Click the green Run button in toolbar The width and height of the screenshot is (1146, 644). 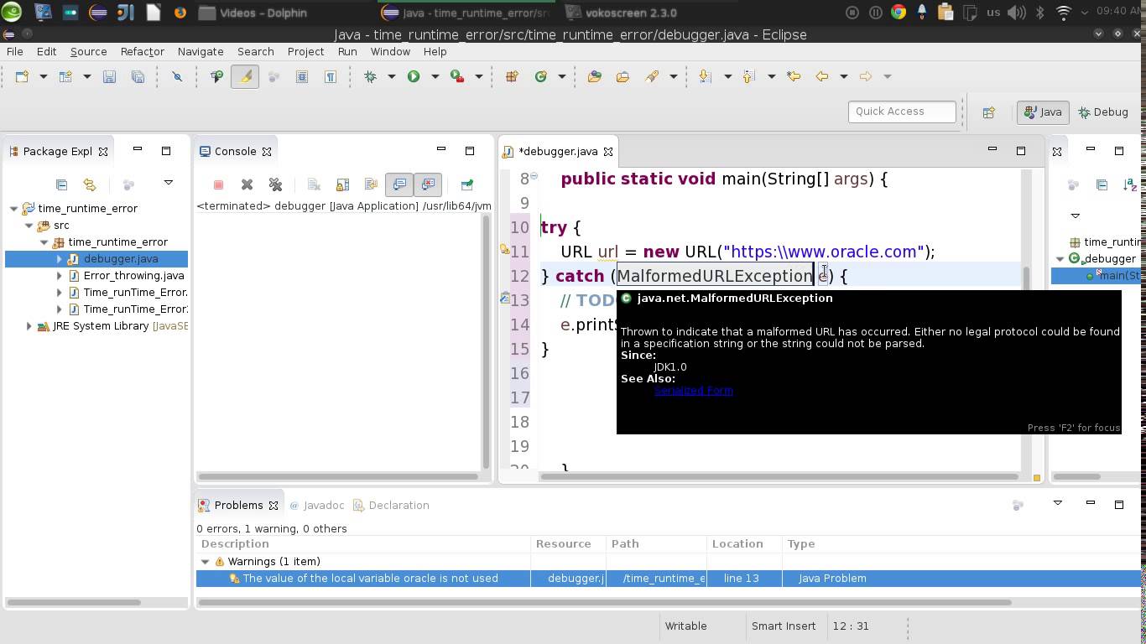414,76
